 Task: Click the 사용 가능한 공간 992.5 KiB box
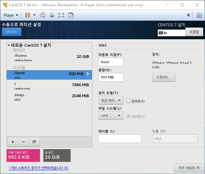[x=23, y=156]
